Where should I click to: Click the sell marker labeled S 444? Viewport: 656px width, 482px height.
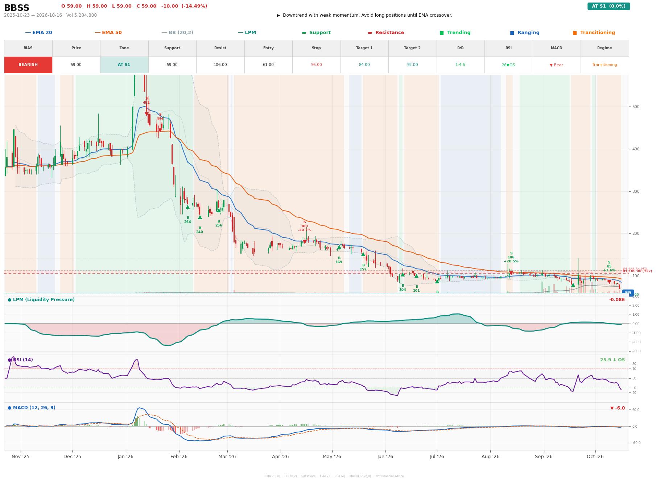160,130
